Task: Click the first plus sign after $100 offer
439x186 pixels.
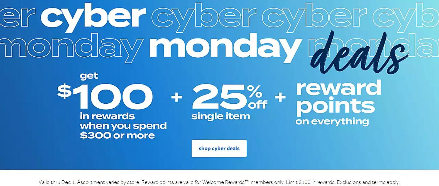Action: 177,98
